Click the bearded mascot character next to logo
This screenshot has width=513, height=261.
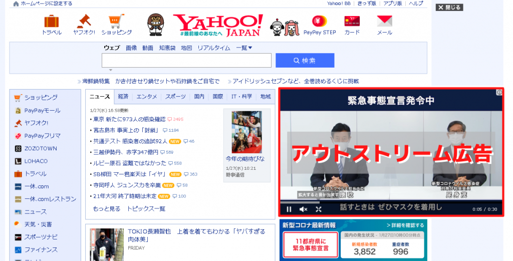pos(155,25)
